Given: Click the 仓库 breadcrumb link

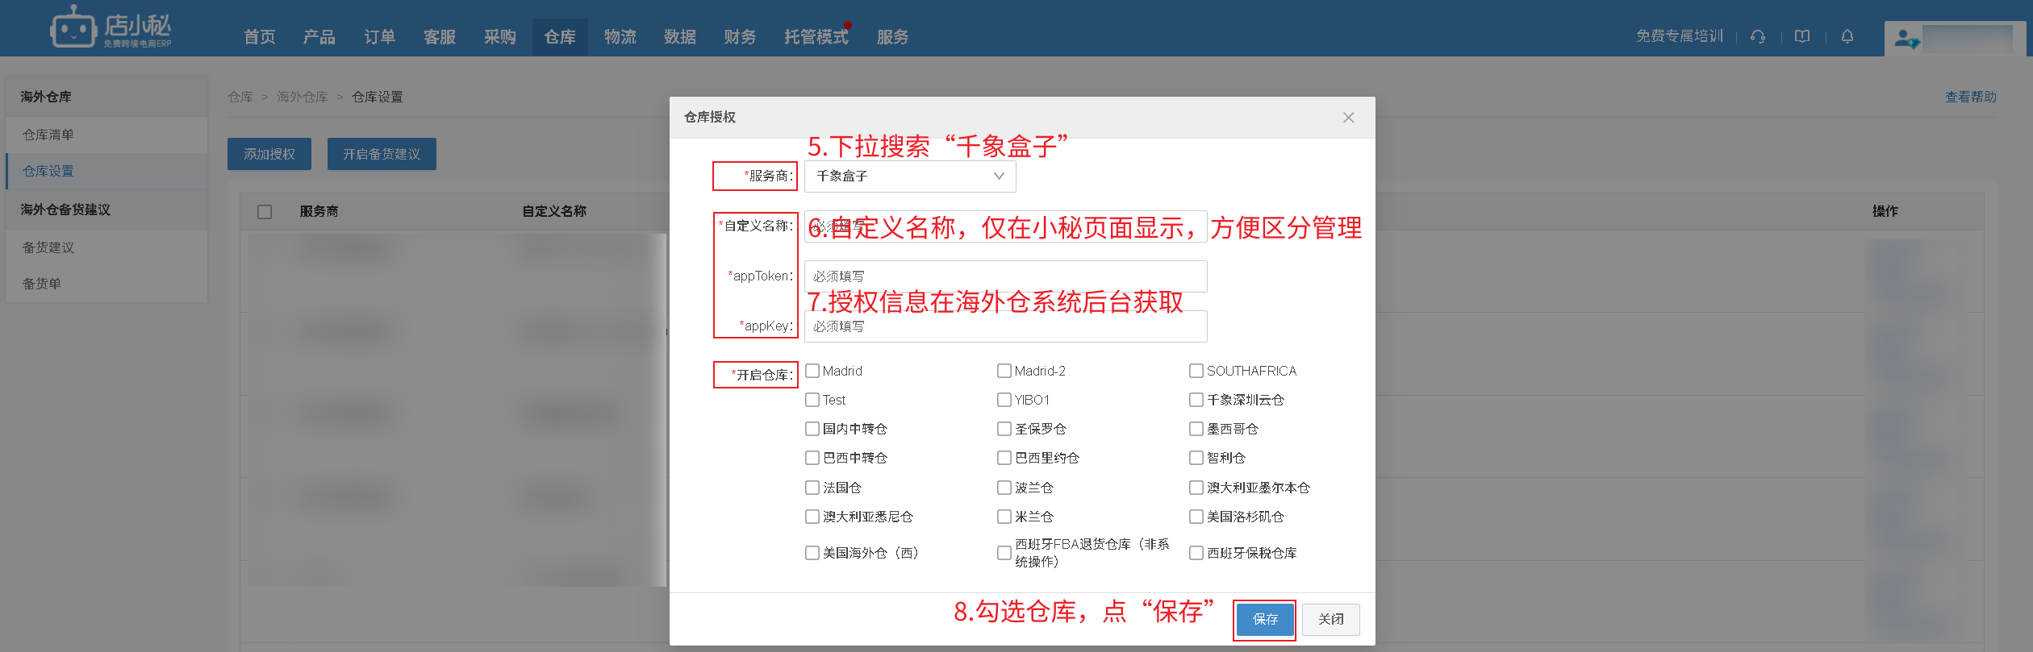Looking at the screenshot, I should [240, 97].
